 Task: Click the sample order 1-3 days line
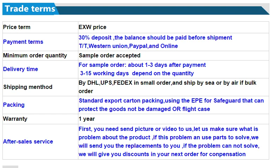142,65
